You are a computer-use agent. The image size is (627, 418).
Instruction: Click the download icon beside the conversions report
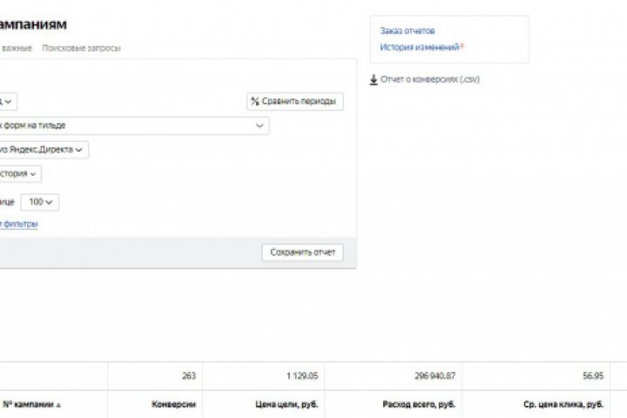click(374, 79)
